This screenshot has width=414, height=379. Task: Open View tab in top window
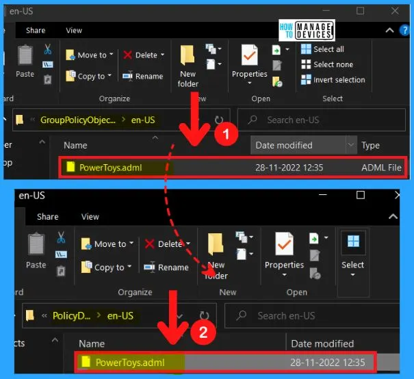tap(74, 30)
